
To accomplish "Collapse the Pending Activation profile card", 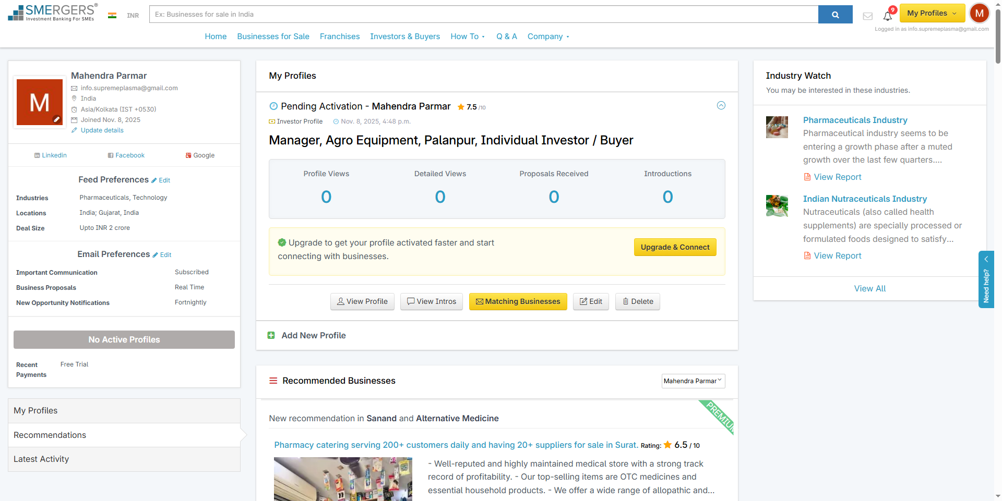I will coord(721,105).
